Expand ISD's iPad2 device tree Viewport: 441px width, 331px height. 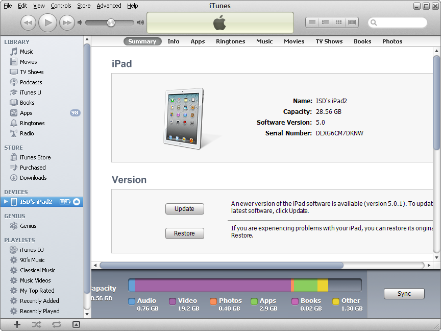tap(6, 202)
